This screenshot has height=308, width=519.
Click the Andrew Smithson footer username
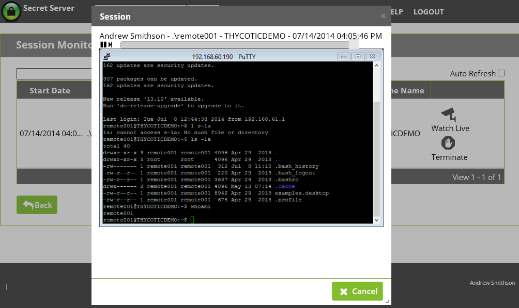pyautogui.click(x=492, y=283)
